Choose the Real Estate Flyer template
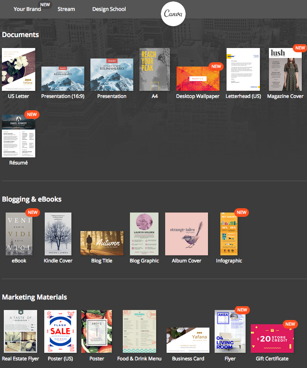 pyautogui.click(x=20, y=331)
